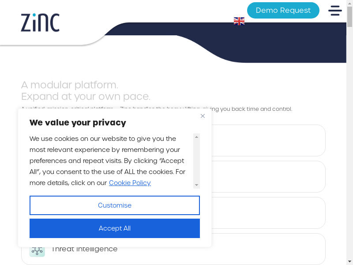Click the Zinc logo

coord(40,23)
